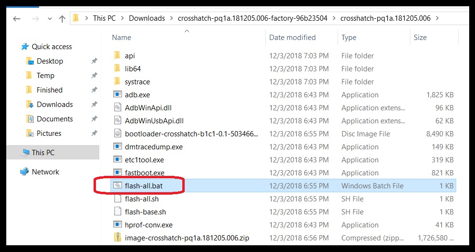Click the pin icon beside Temp
475x252 pixels.
tap(94, 76)
